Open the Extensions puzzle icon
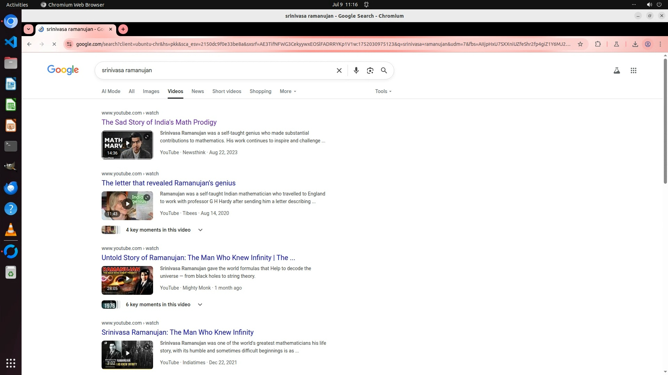The image size is (668, 375). pyautogui.click(x=598, y=44)
